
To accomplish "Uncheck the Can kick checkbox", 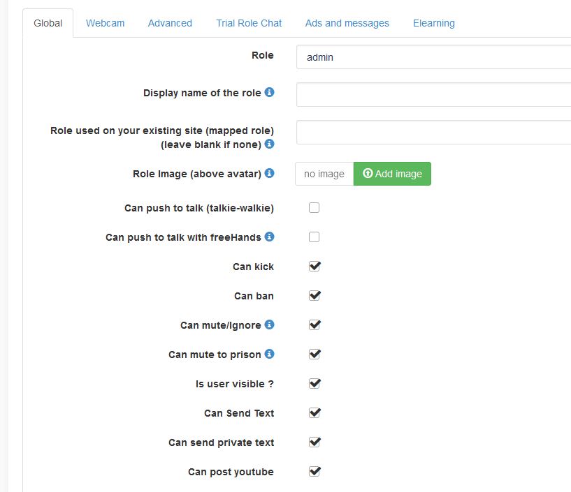I will 315,267.
